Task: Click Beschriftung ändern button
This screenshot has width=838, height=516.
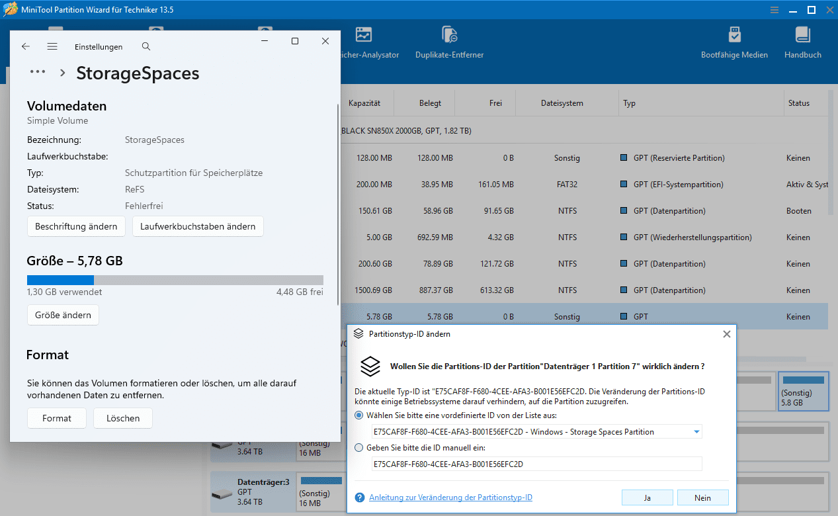Action: (76, 226)
